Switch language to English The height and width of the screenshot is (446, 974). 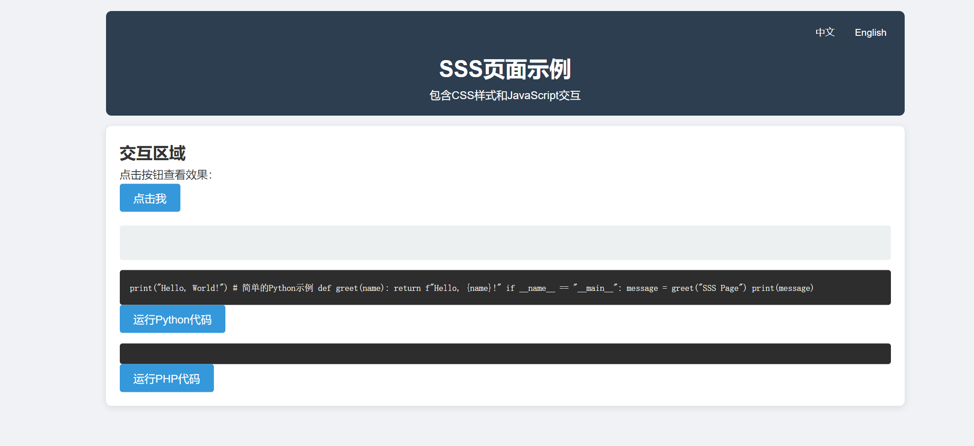click(870, 33)
